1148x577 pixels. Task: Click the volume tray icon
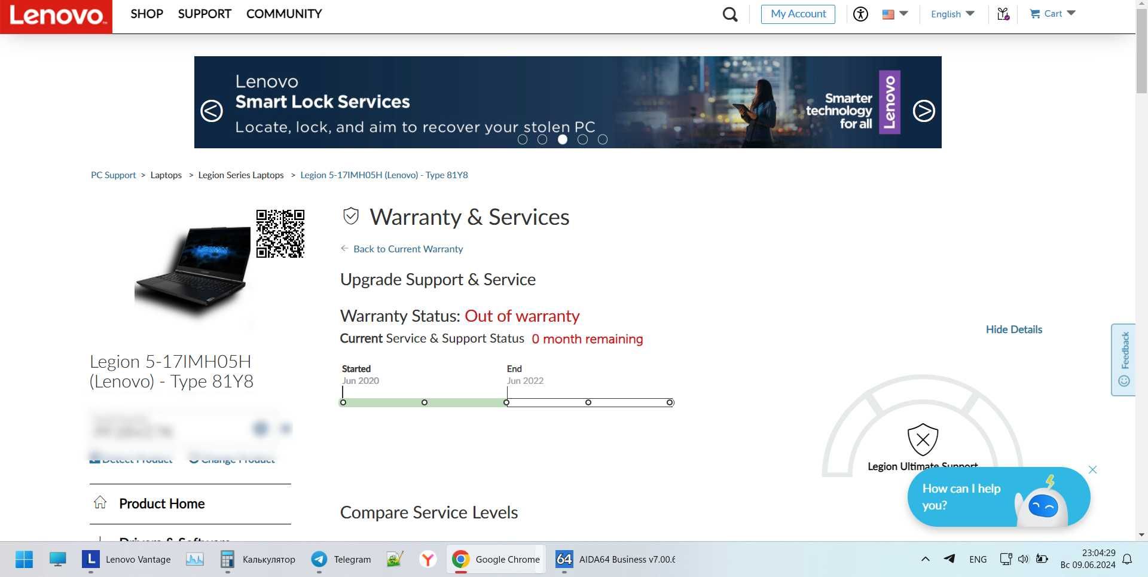1024,559
